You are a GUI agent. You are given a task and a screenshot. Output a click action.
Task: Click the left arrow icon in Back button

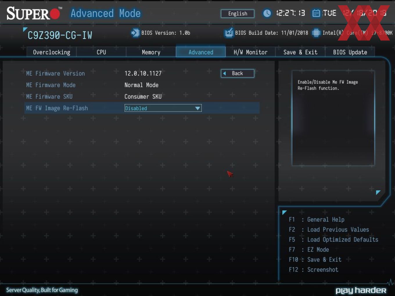tap(224, 73)
